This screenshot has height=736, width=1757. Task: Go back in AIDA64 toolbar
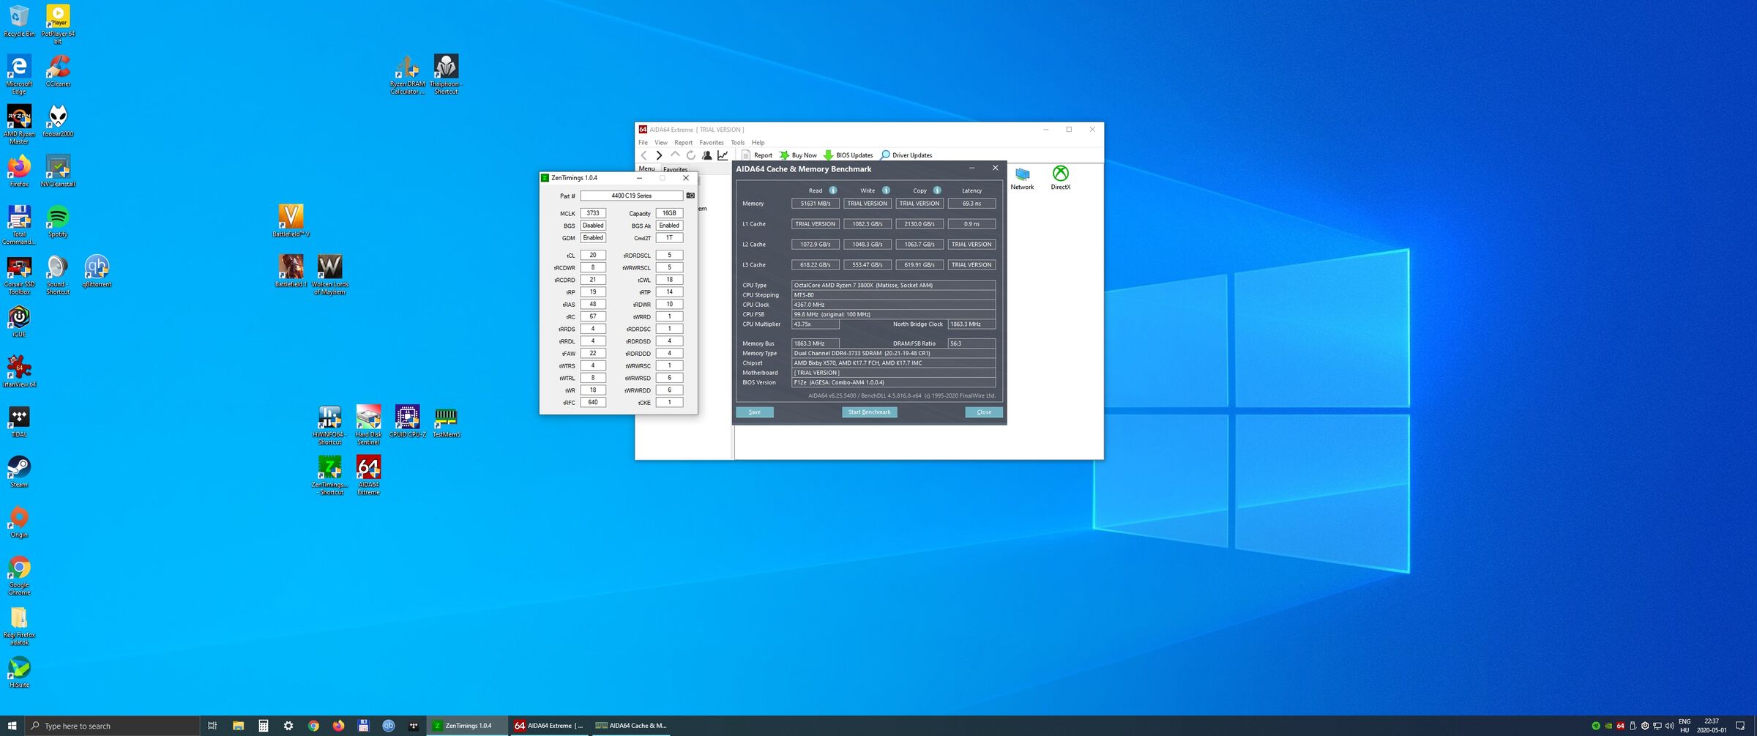coord(644,155)
